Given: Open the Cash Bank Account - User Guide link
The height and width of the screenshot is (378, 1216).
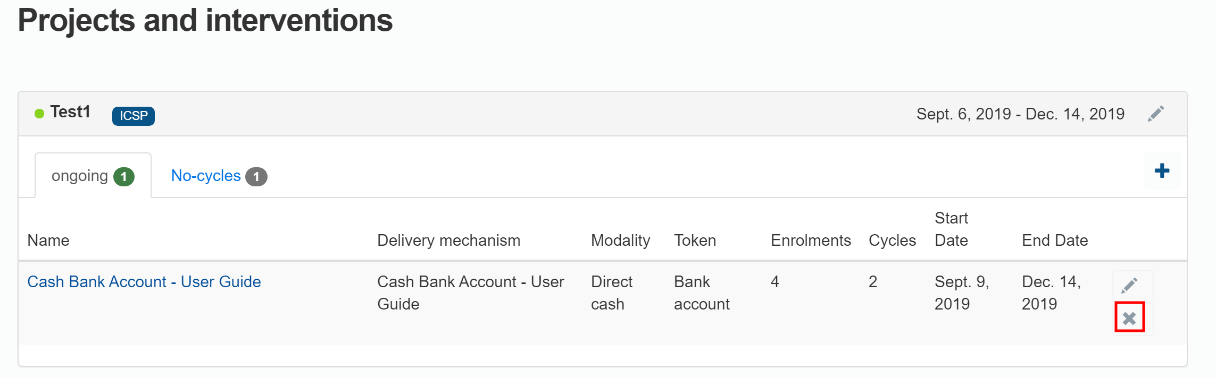Looking at the screenshot, I should click(x=144, y=282).
